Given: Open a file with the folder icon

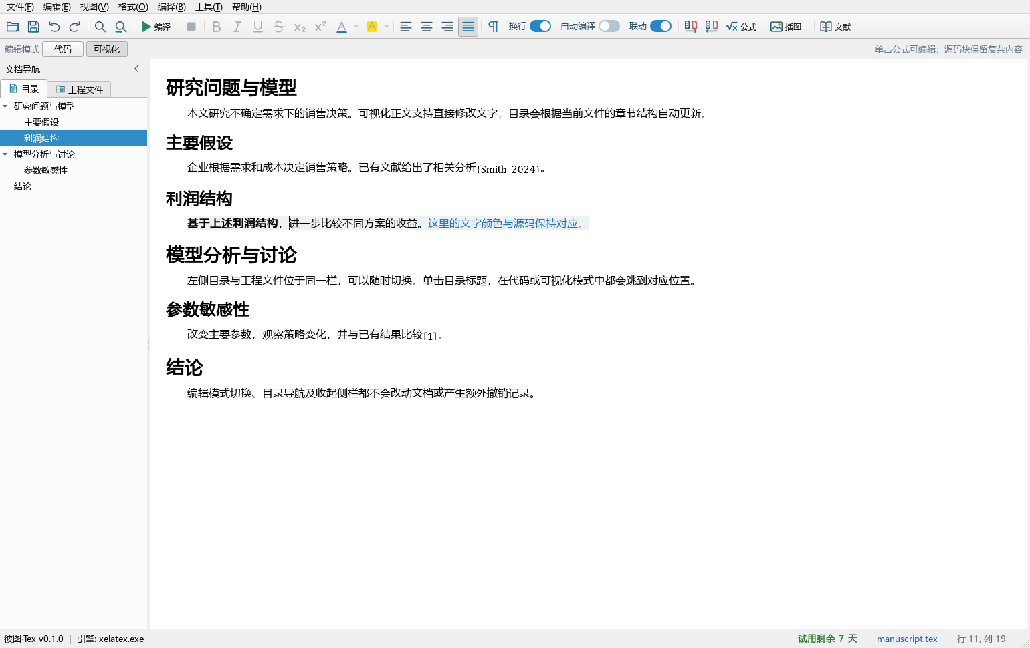Looking at the screenshot, I should tap(13, 27).
